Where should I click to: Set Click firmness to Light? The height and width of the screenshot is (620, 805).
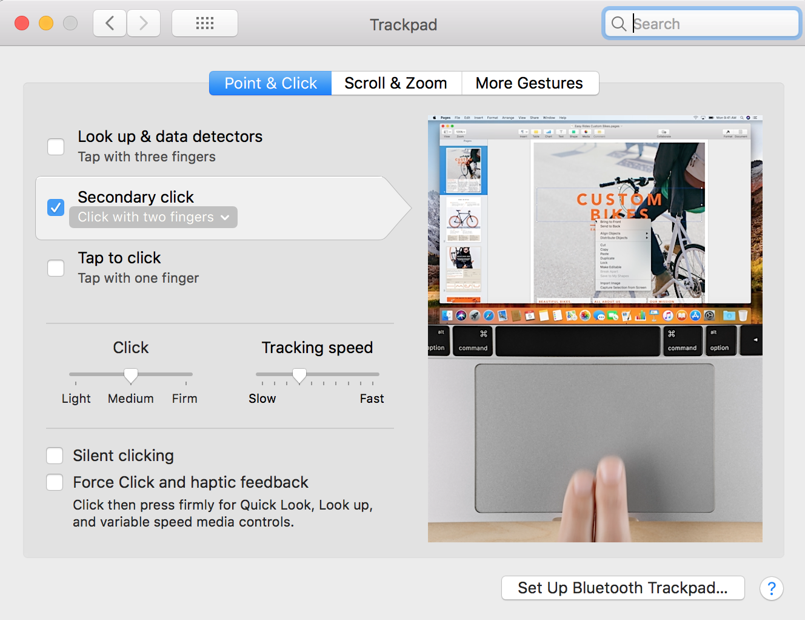tap(76, 374)
